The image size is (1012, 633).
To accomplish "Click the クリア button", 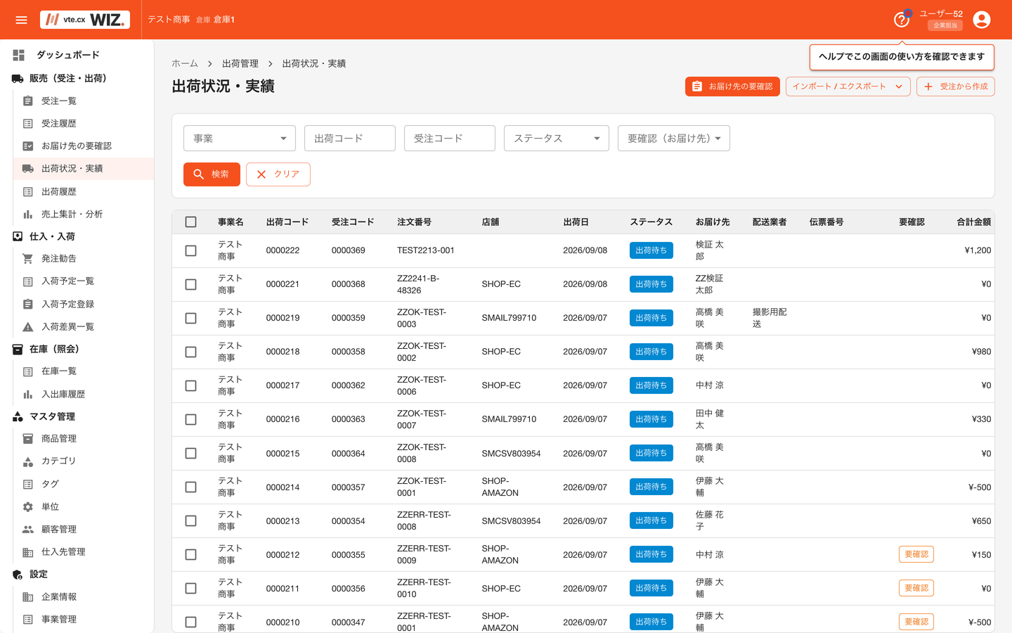I will (x=278, y=174).
